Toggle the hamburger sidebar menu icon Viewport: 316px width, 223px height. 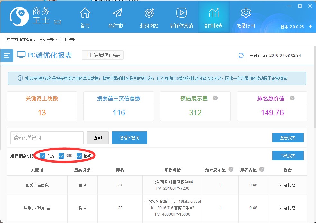point(7,56)
